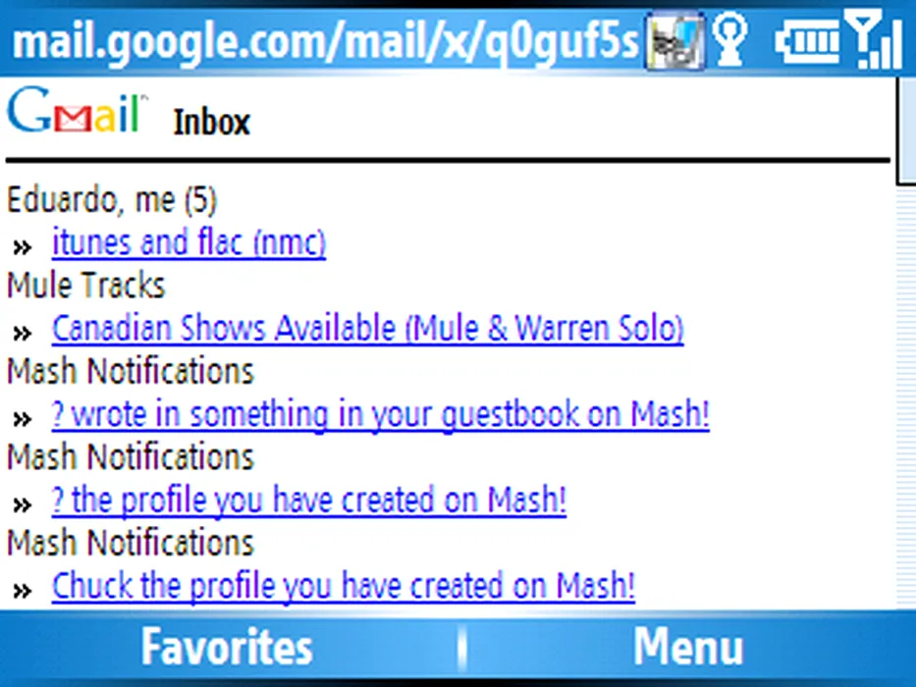Open the wrote in your guestbook email
The image size is (916, 687).
pos(380,414)
